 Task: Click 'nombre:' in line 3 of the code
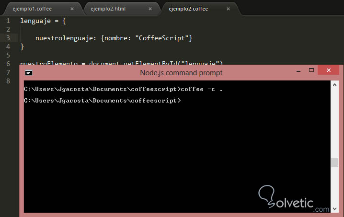pos(117,38)
